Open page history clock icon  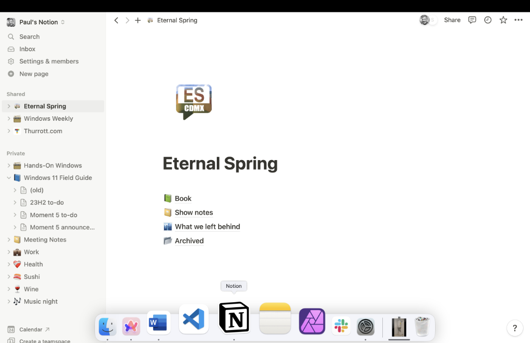pos(488,20)
